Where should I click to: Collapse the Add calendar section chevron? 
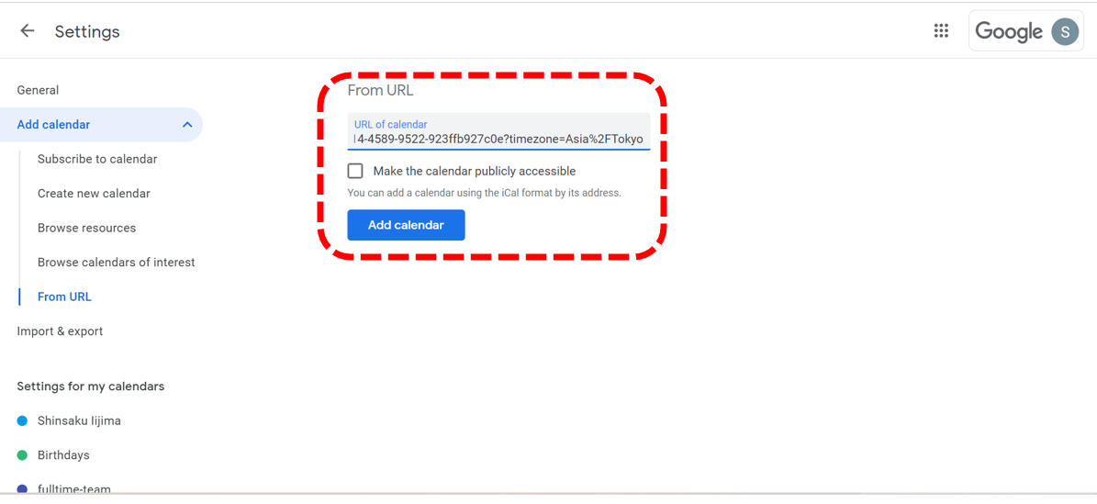tap(187, 125)
